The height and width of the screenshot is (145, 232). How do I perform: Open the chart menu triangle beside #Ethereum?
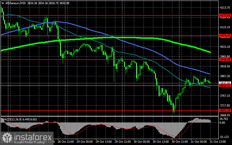[3, 3]
